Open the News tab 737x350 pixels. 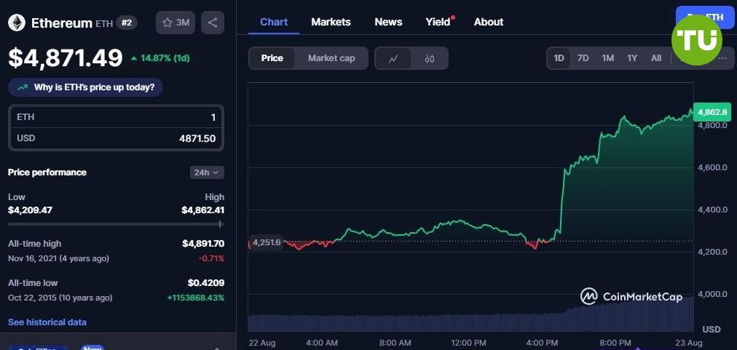[388, 22]
